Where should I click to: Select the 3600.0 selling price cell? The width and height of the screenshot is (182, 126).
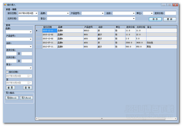click(141, 43)
